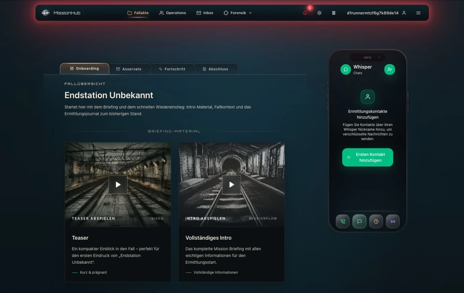Click the MISSIONFLOW label on intro card
The width and height of the screenshot is (464, 293).
263,218
